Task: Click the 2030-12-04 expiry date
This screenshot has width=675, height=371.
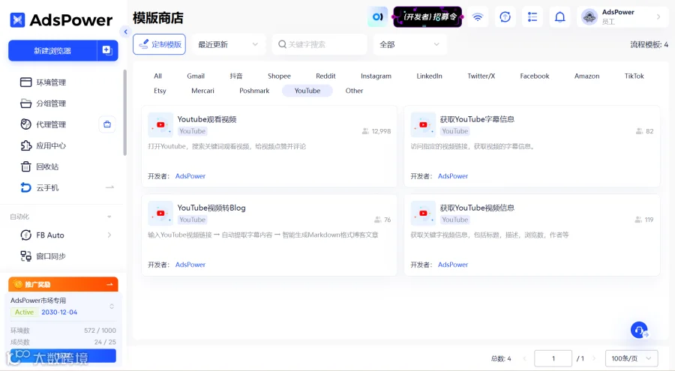Action: click(59, 312)
